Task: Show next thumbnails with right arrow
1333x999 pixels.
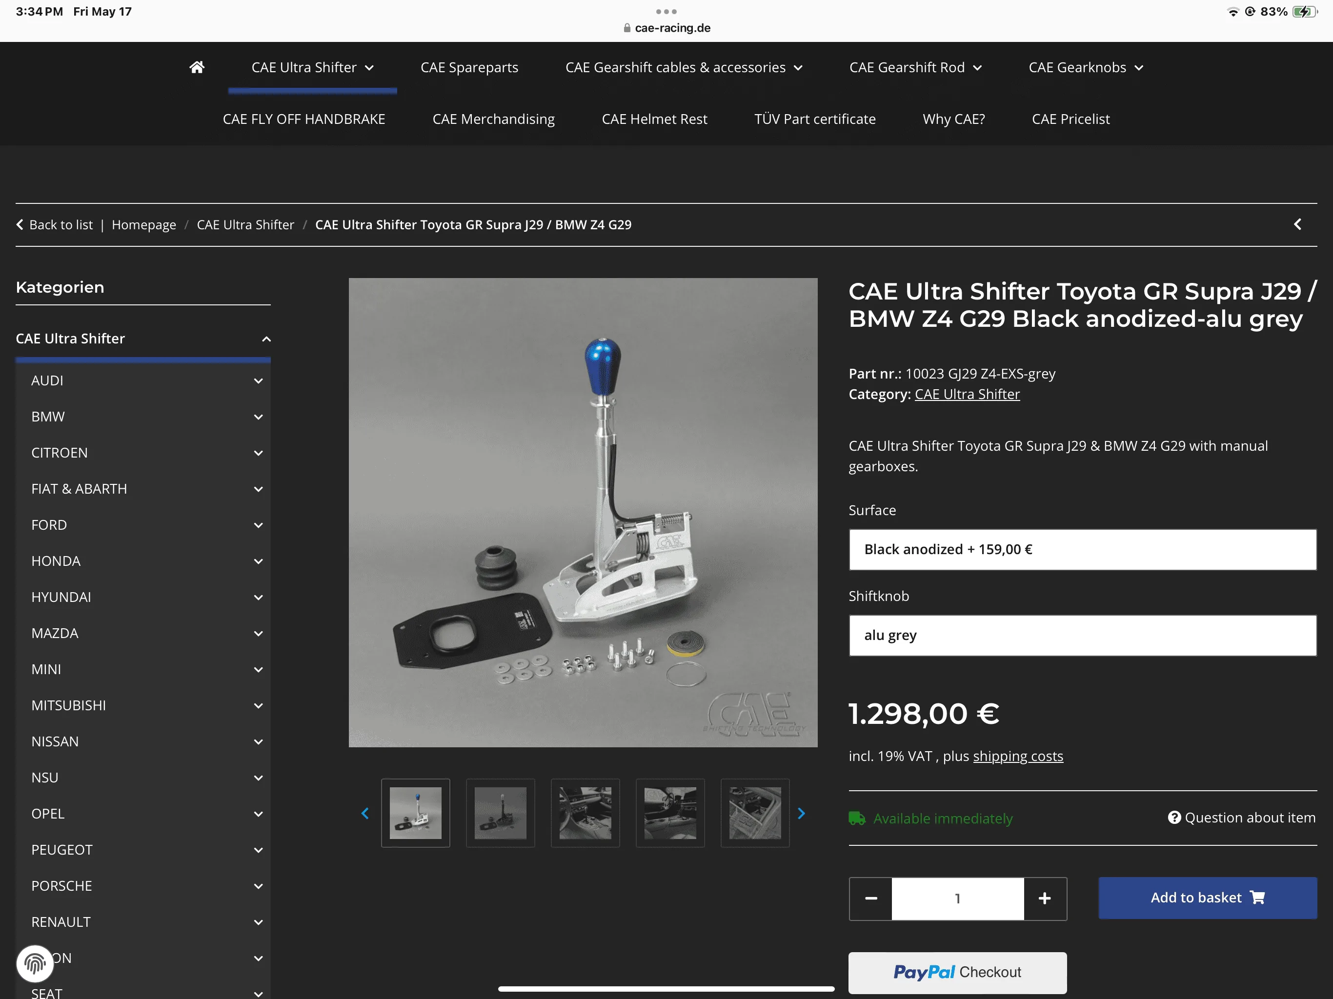Action: tap(801, 814)
